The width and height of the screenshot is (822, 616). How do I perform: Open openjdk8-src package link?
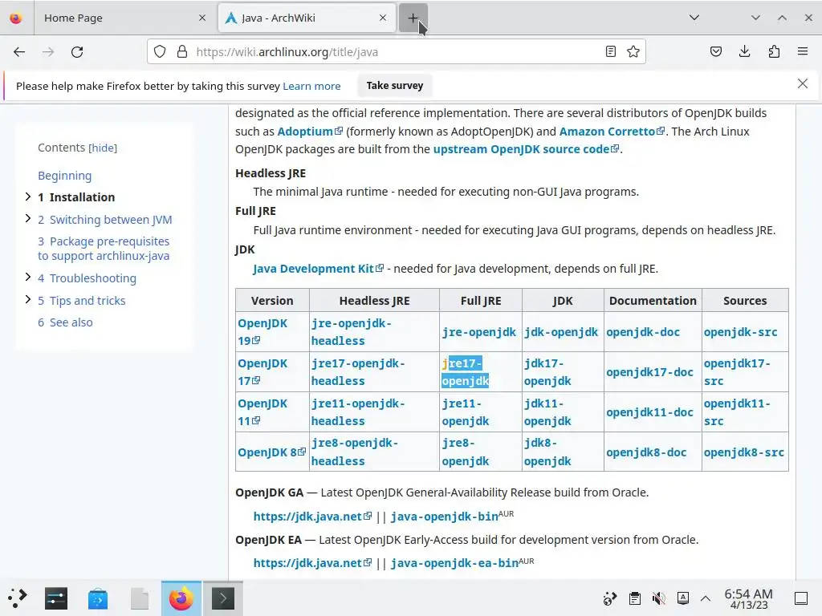(744, 452)
